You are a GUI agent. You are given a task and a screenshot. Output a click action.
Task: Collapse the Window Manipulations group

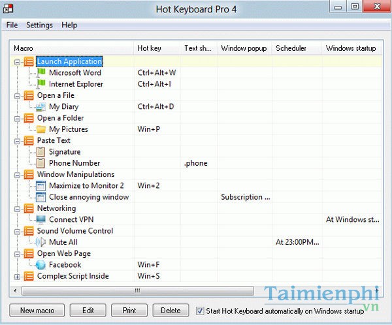coord(17,175)
